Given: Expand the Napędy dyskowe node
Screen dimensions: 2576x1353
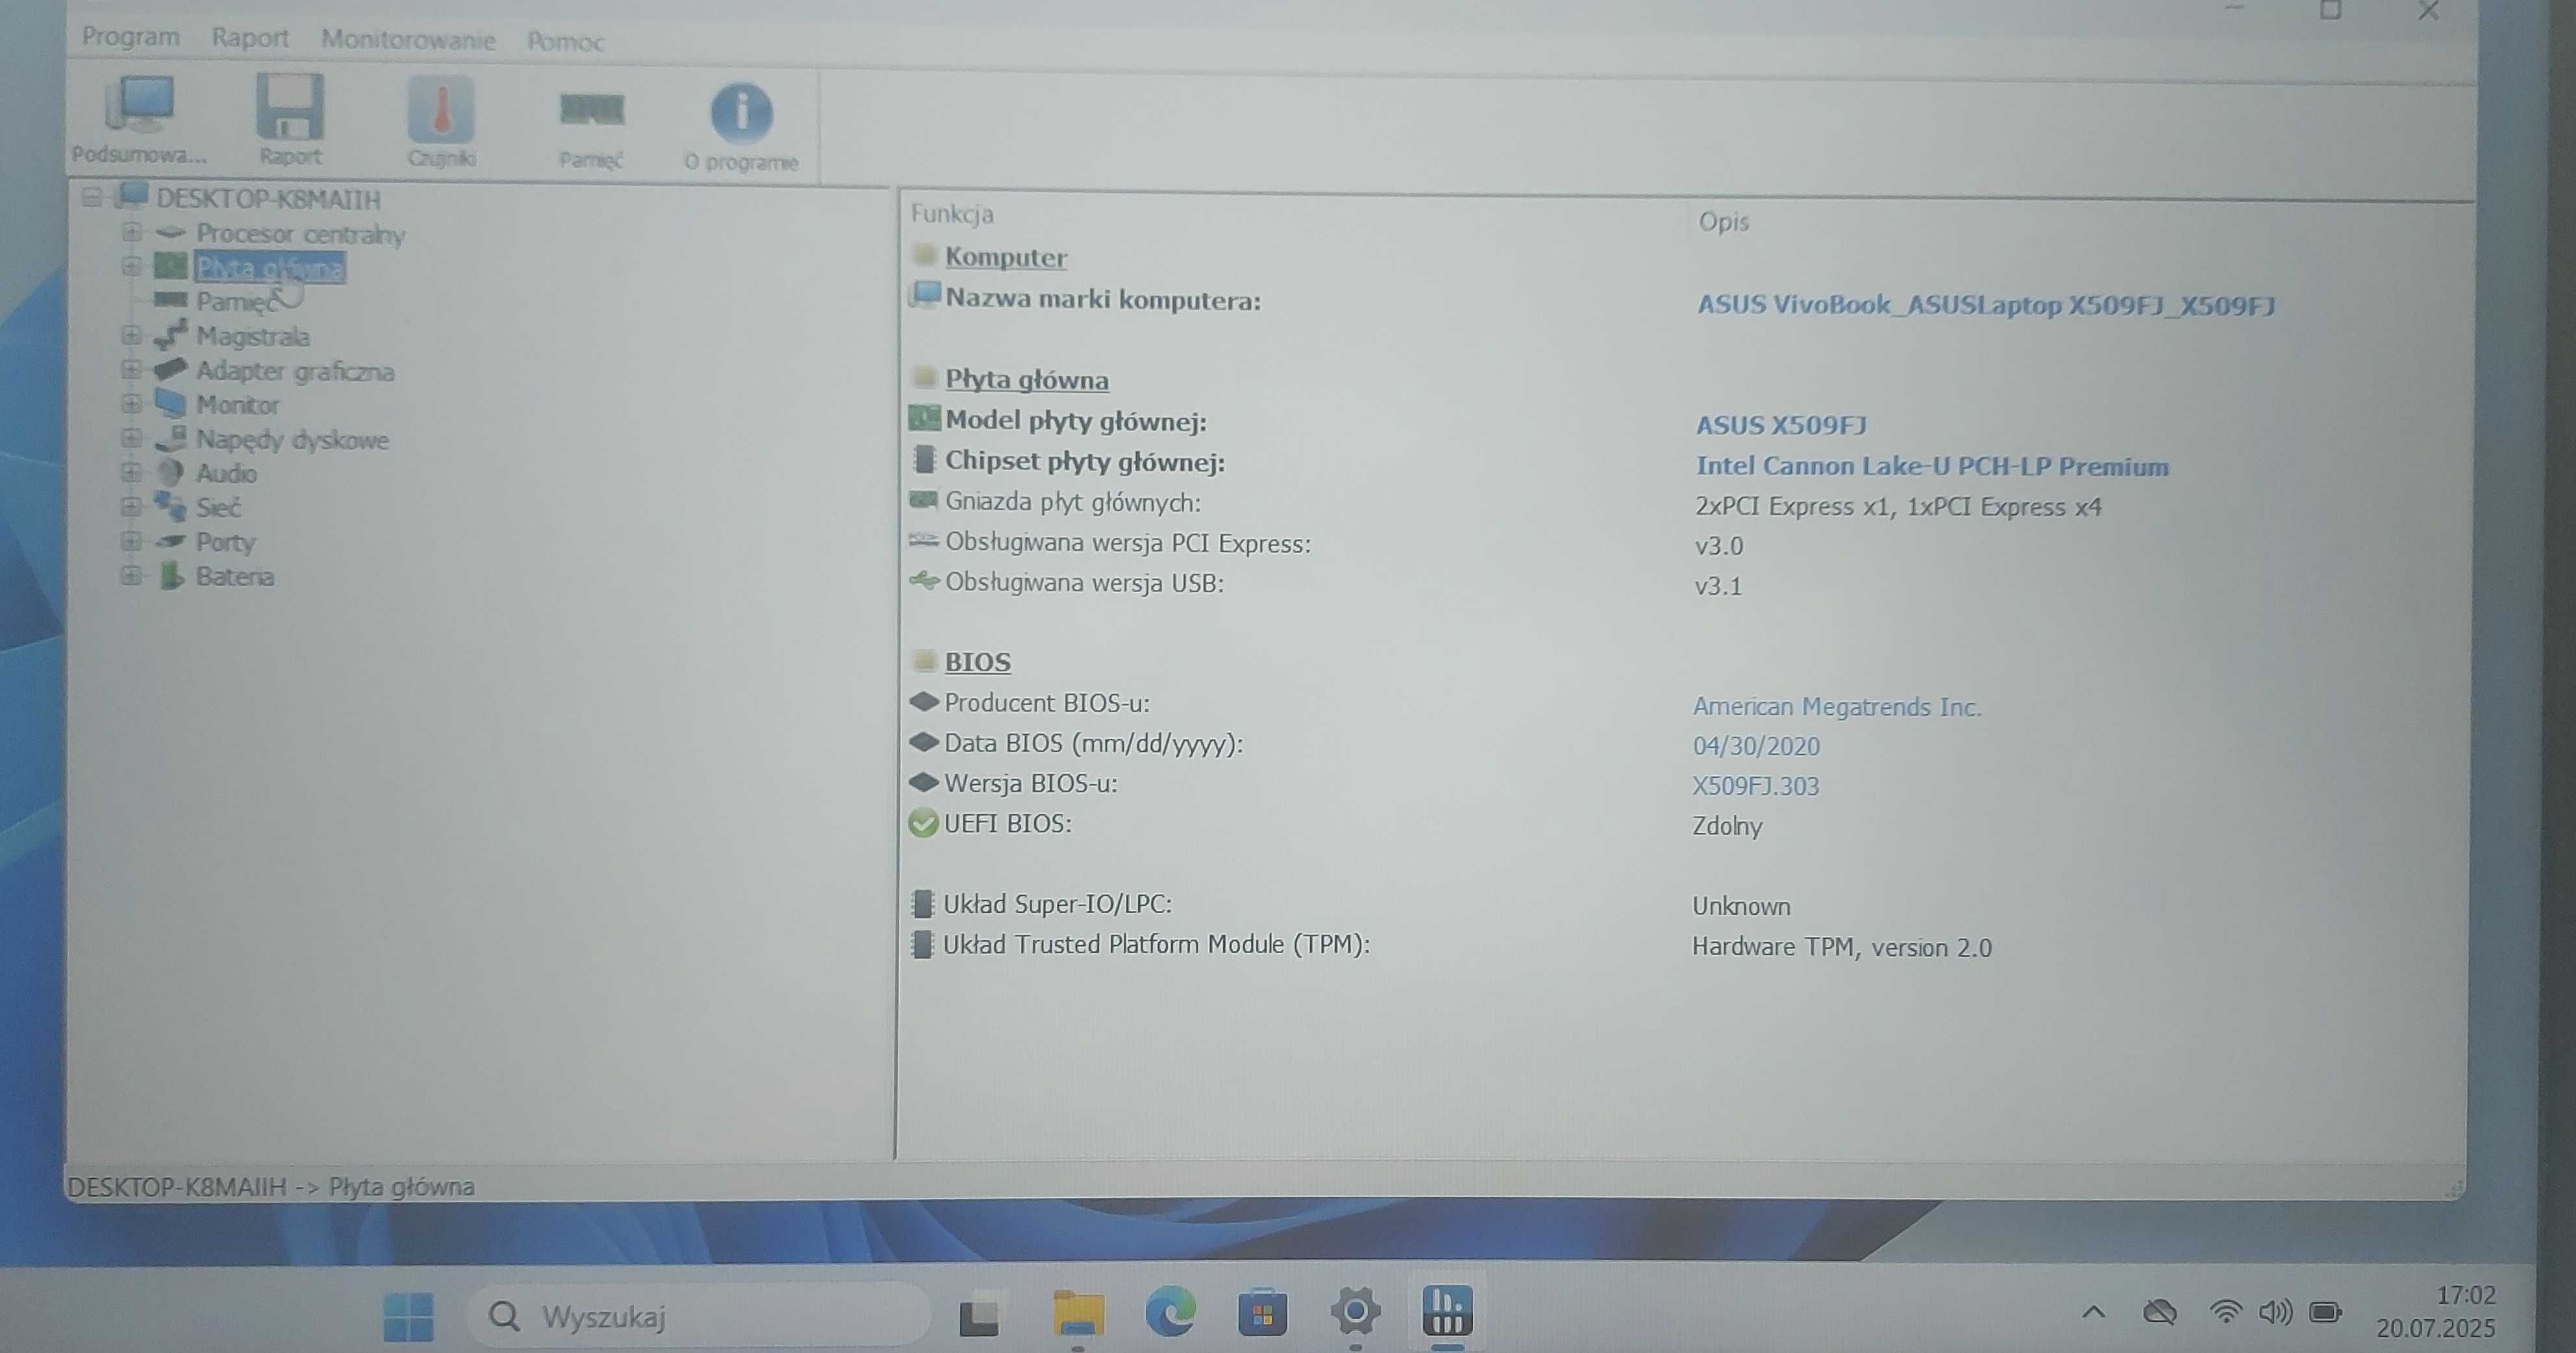Looking at the screenshot, I should (x=131, y=438).
